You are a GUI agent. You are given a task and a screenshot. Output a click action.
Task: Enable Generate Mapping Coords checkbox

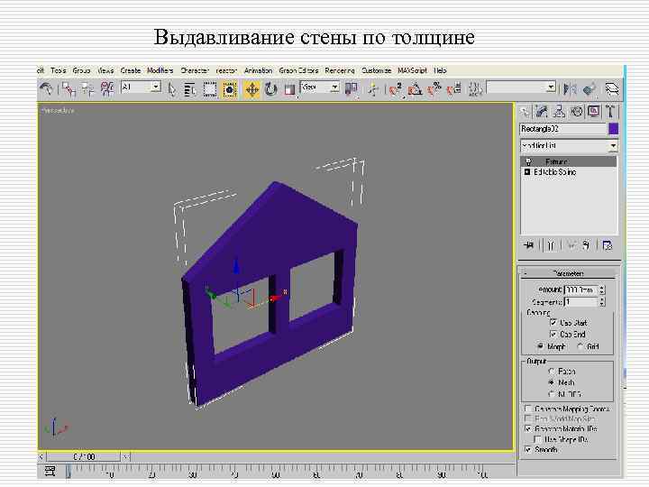click(528, 409)
